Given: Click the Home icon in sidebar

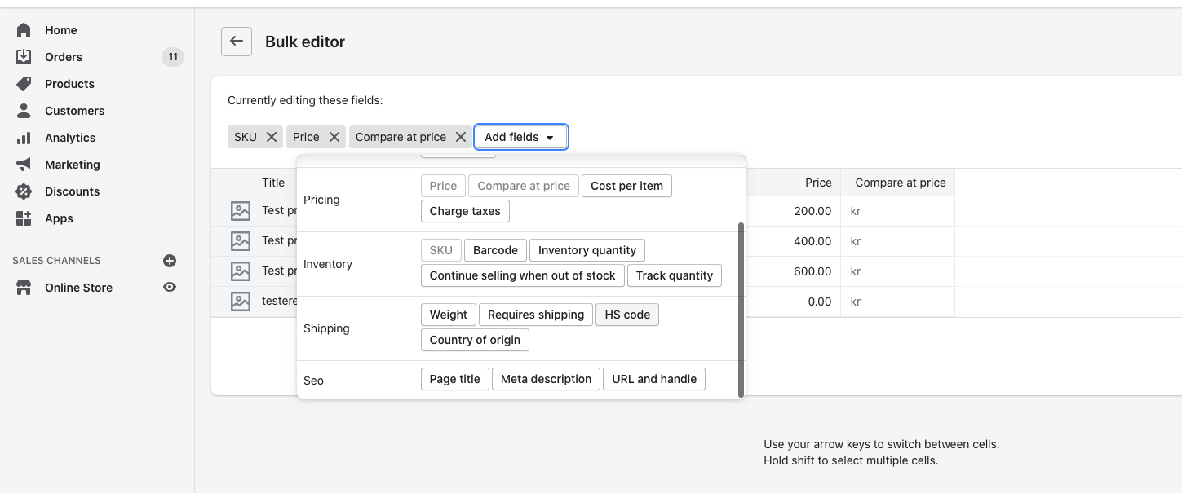Looking at the screenshot, I should point(24,30).
